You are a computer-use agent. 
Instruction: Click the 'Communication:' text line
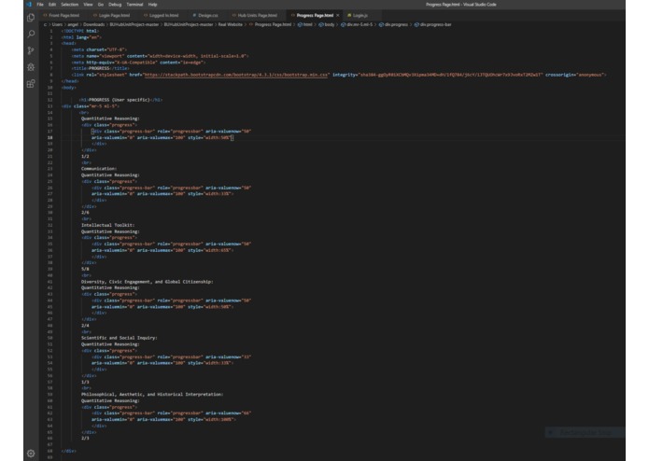pos(99,169)
